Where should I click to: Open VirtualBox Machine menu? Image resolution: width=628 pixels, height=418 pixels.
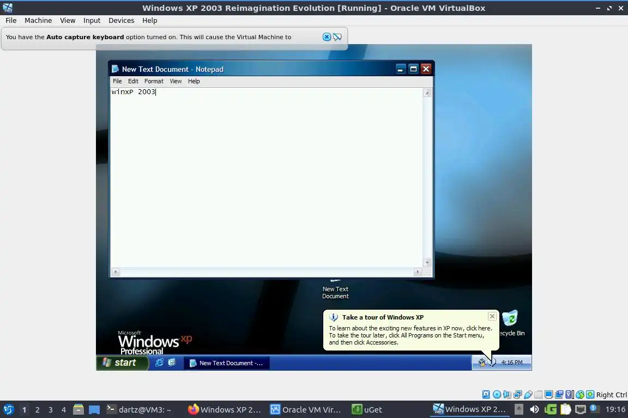[x=38, y=20]
